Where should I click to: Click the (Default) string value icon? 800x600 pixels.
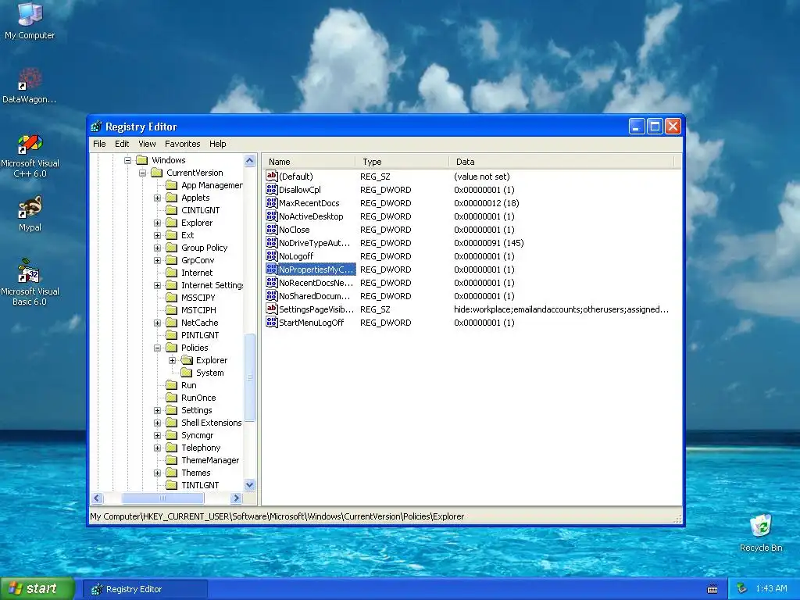pyautogui.click(x=271, y=176)
